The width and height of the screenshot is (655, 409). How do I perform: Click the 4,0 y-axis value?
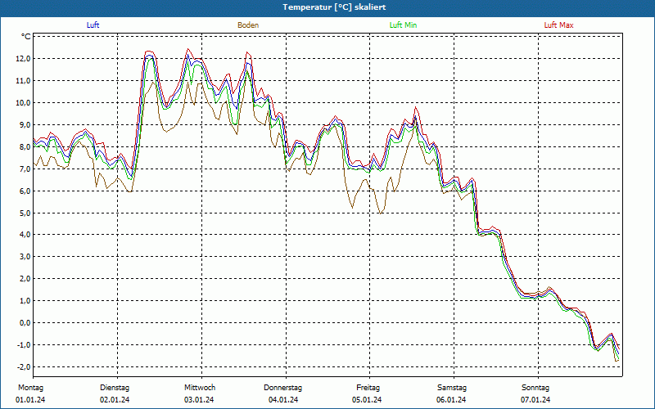click(x=25, y=235)
